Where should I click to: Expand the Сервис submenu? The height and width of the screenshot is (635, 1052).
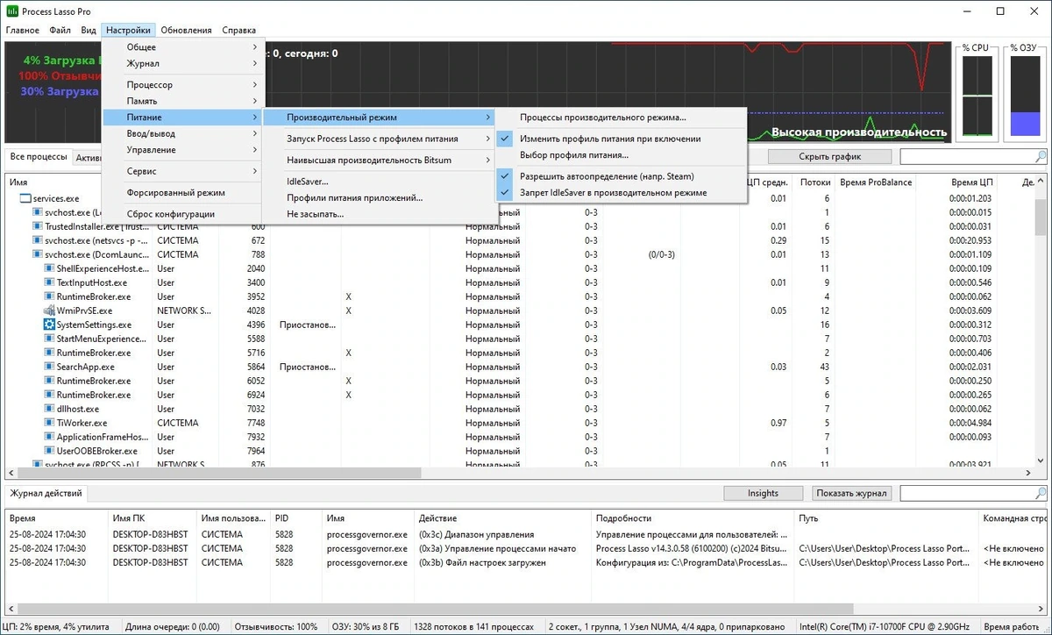click(x=182, y=171)
